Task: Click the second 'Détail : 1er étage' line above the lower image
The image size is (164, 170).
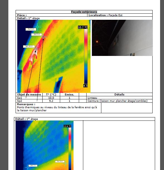Action: tap(26, 119)
